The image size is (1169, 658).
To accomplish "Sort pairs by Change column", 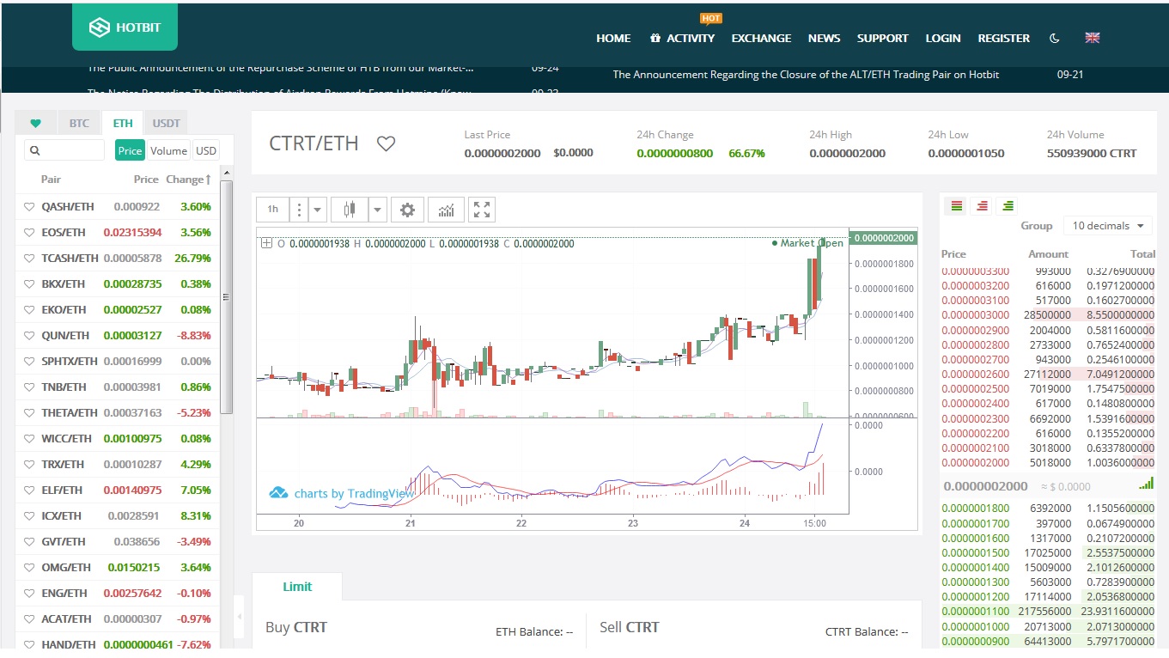I will click(x=188, y=180).
